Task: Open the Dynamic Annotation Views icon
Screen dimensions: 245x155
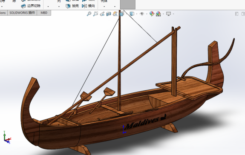Action: (115, 14)
